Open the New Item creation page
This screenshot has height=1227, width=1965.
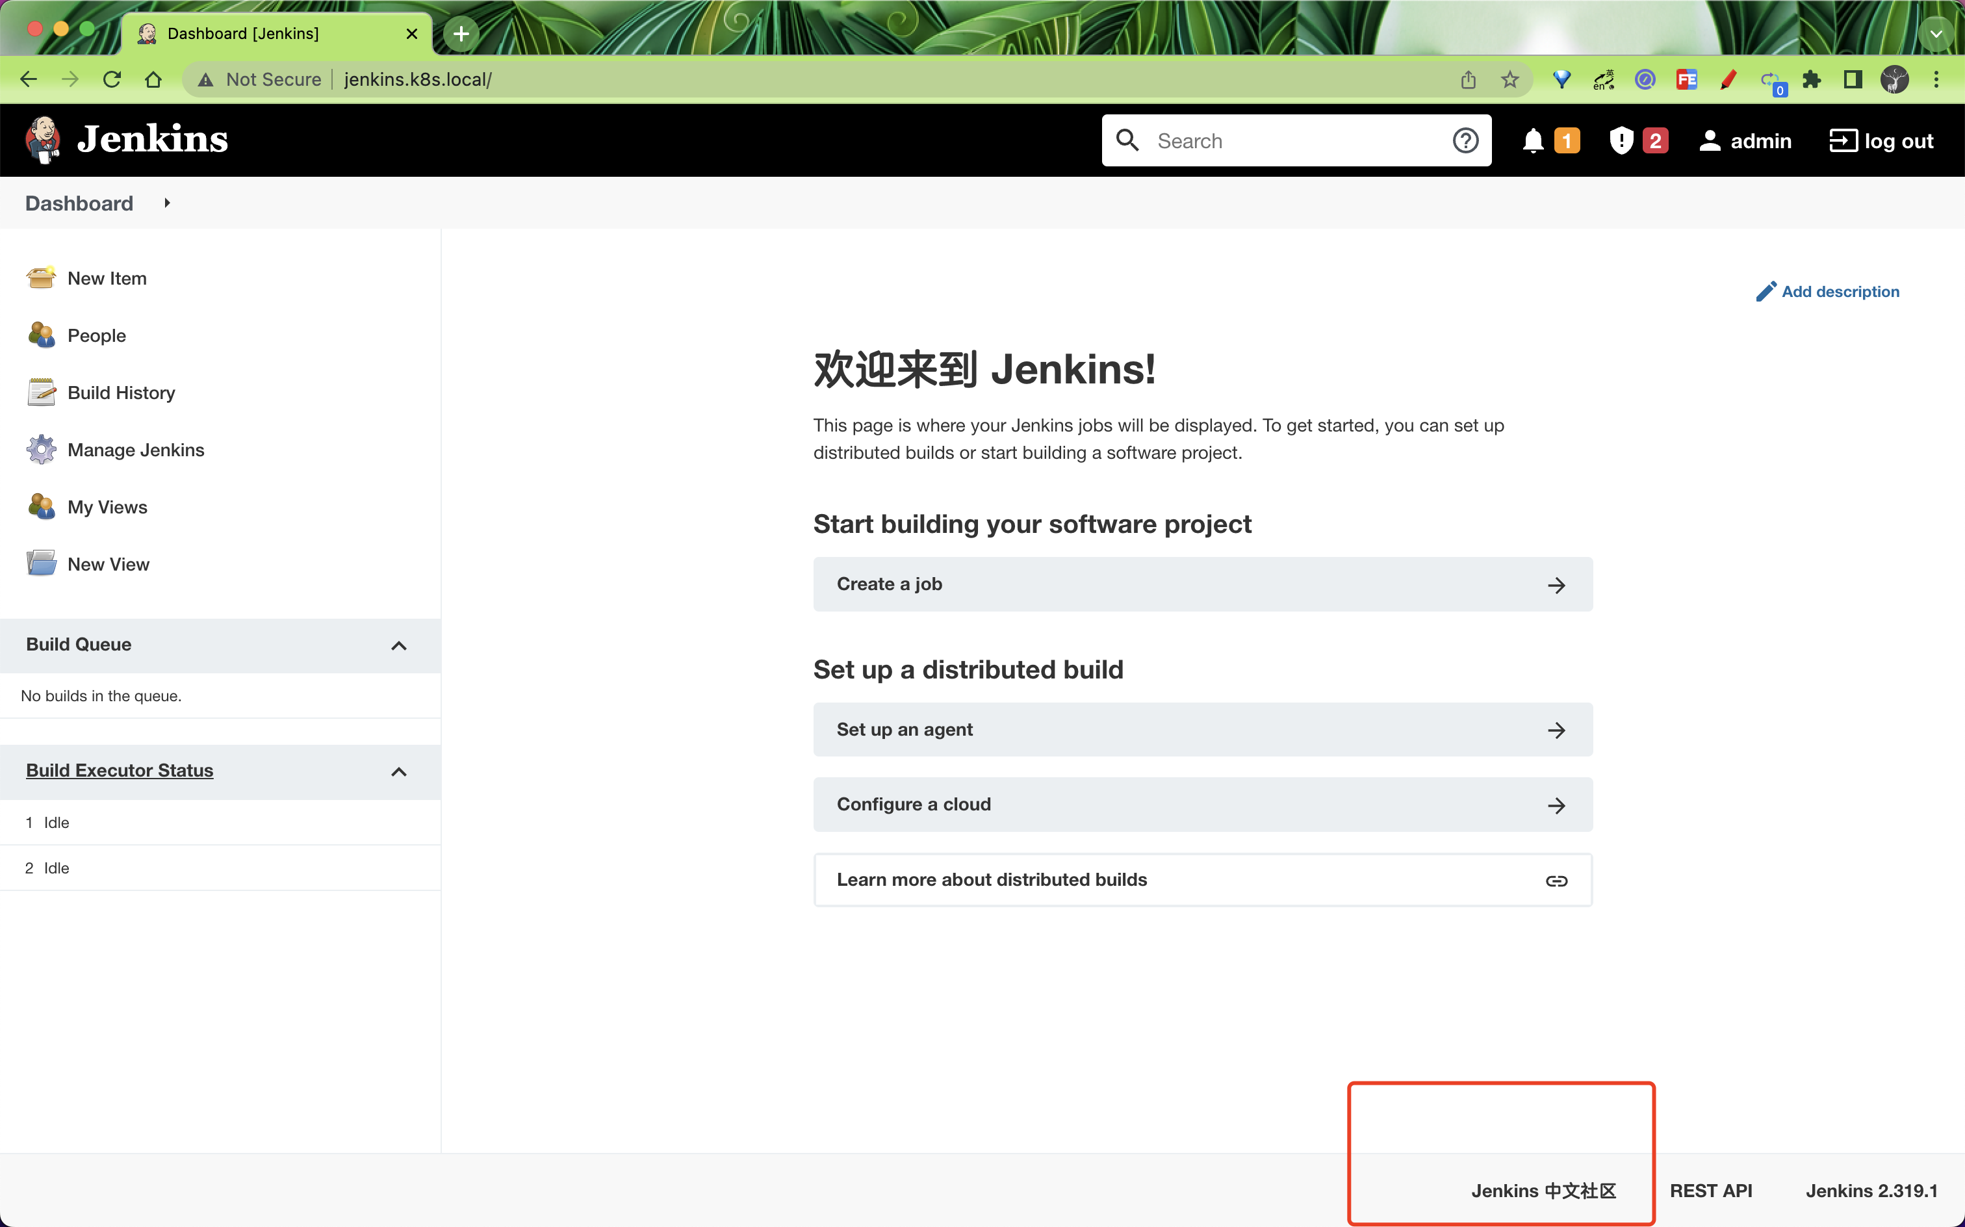(x=42, y=278)
